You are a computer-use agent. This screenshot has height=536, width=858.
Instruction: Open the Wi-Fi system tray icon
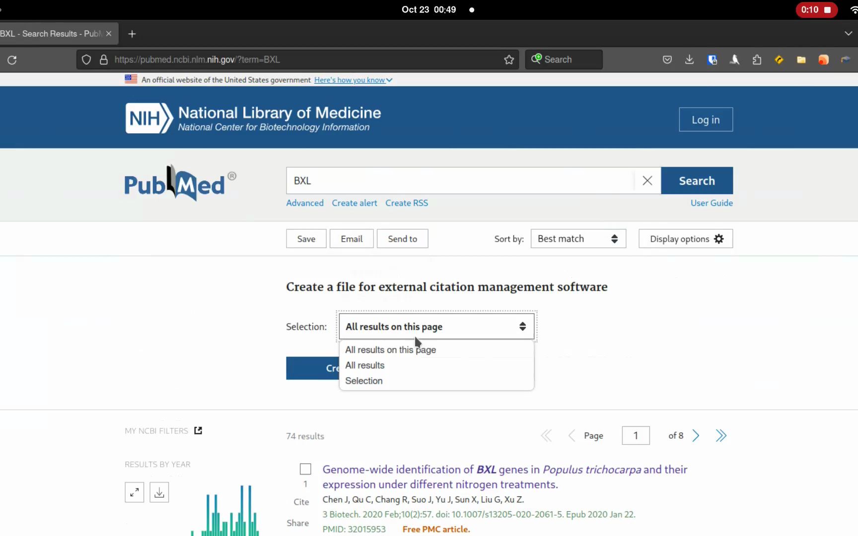854,9
